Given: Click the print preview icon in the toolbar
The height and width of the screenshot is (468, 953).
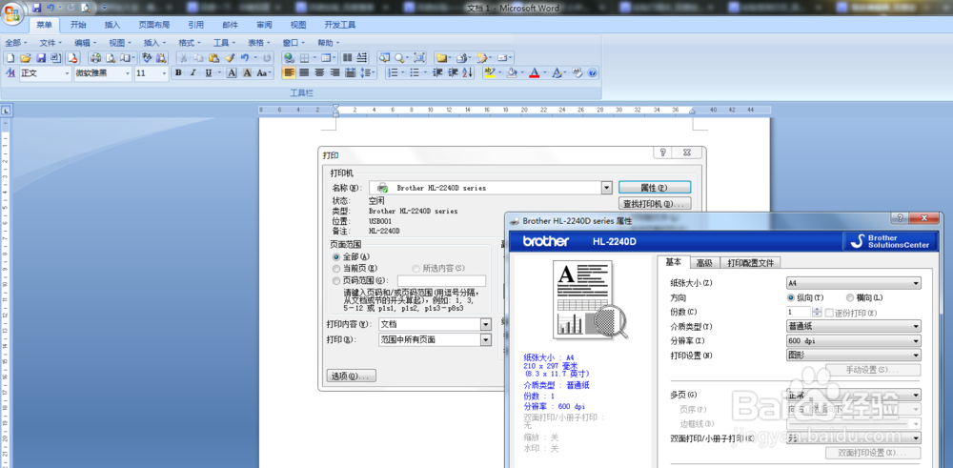Looking at the screenshot, I should (112, 58).
